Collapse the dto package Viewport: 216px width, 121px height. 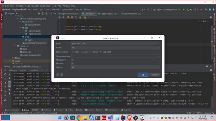[x=20, y=28]
